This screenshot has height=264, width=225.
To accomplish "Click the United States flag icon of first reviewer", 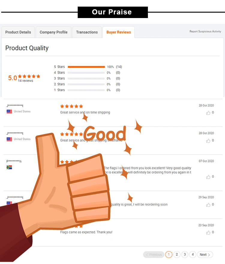I will [9, 112].
